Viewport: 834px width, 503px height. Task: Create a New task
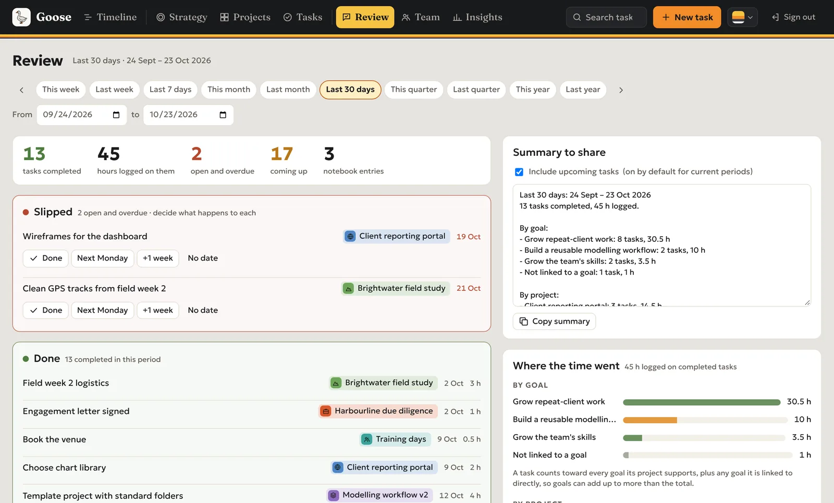(687, 17)
